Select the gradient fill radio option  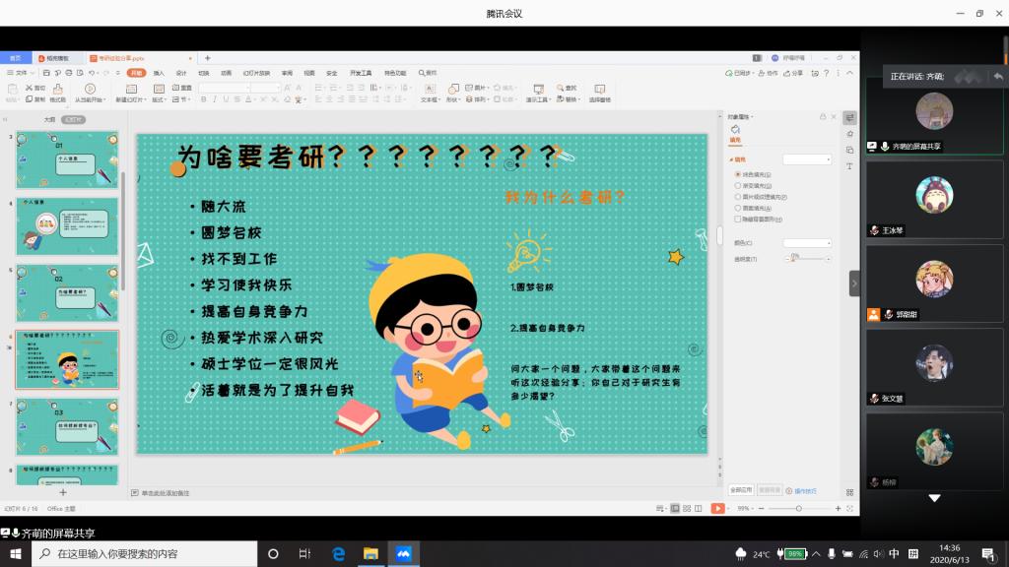tap(738, 185)
